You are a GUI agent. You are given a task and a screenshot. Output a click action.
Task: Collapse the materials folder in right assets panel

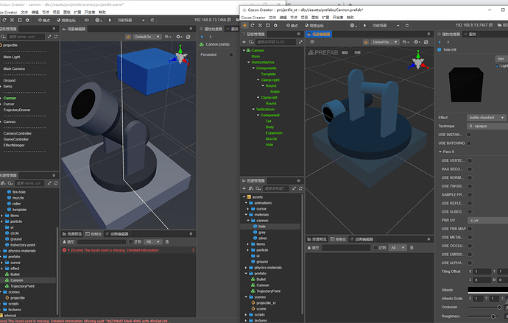[x=246, y=215]
